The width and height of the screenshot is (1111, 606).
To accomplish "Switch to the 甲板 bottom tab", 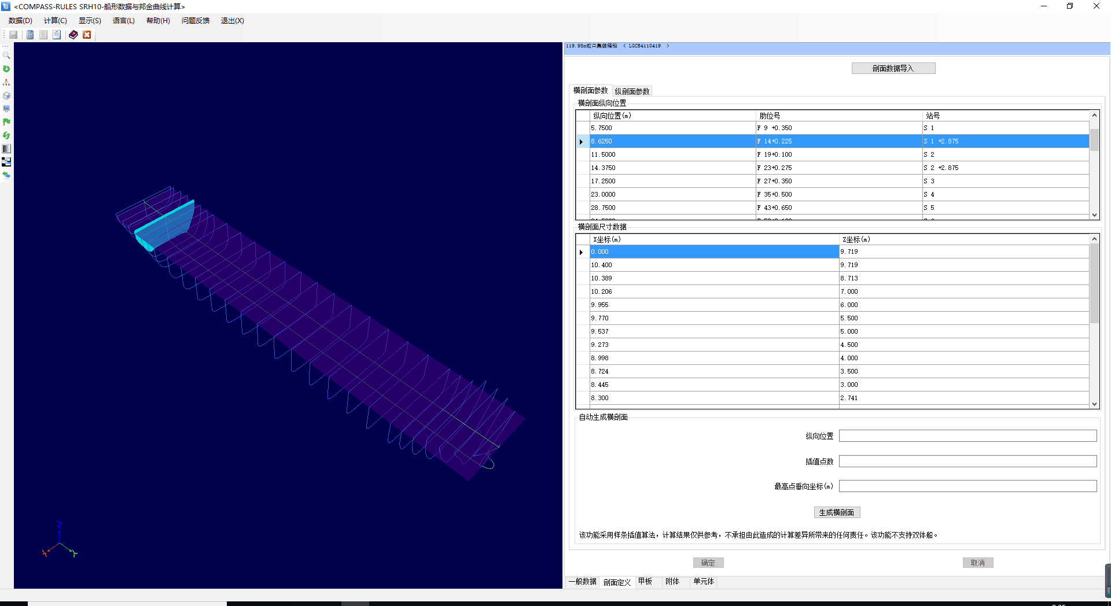I will pos(645,582).
